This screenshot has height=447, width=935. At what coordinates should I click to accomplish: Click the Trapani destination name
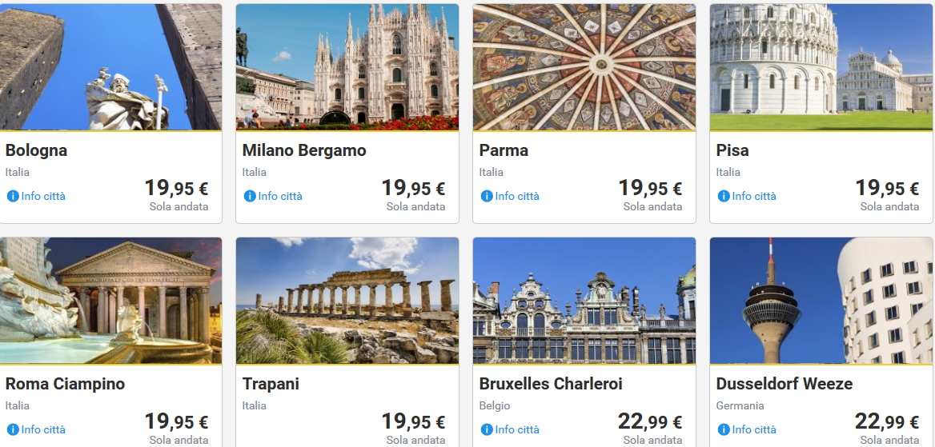coord(271,384)
